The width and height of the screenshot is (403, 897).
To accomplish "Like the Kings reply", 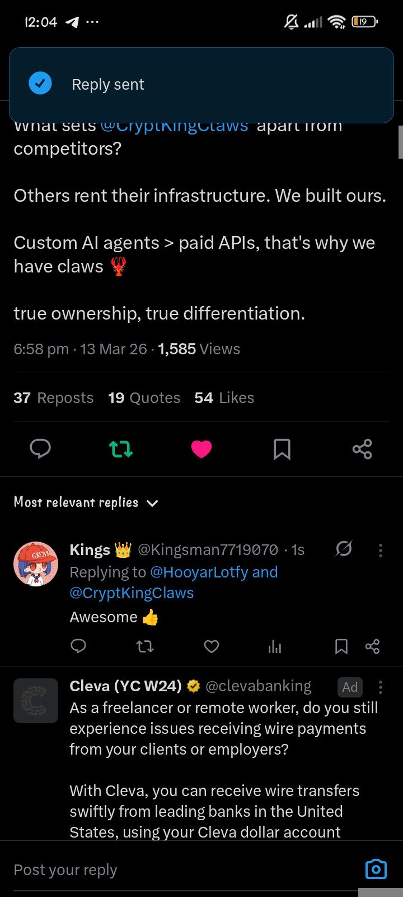I will (212, 646).
